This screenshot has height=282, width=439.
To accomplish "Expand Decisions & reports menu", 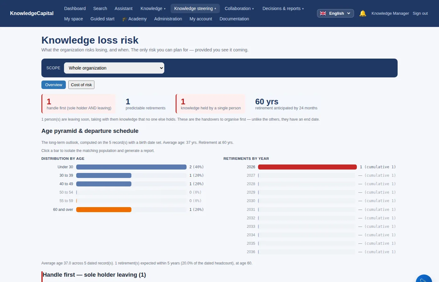I will (x=283, y=8).
